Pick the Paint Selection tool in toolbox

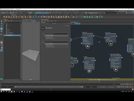[1, 26]
